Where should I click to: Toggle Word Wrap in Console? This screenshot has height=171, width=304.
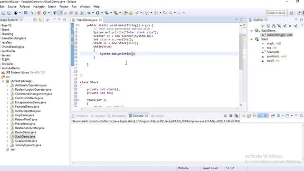[255, 116]
